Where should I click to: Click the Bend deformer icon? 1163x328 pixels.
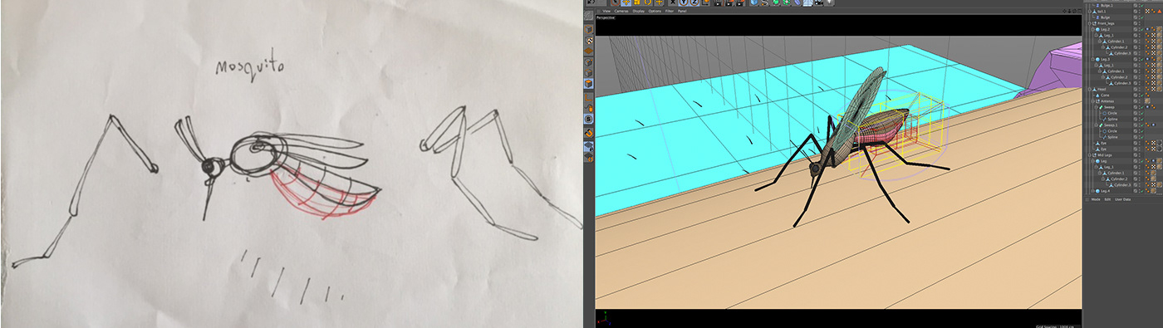797,3
